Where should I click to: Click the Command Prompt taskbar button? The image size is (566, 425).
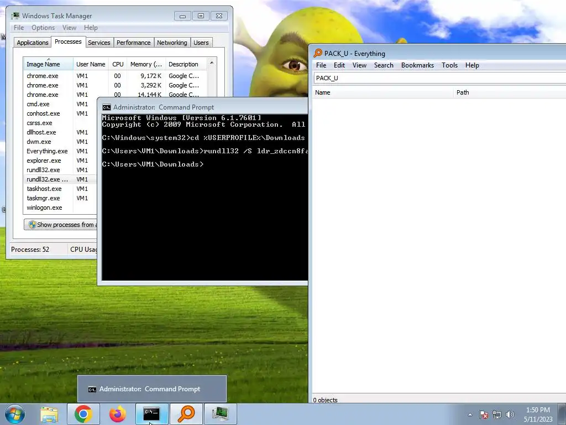(x=151, y=414)
